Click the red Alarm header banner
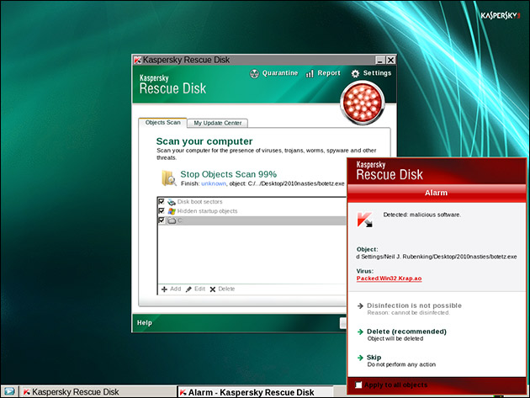The width and height of the screenshot is (530, 398). pos(437,193)
